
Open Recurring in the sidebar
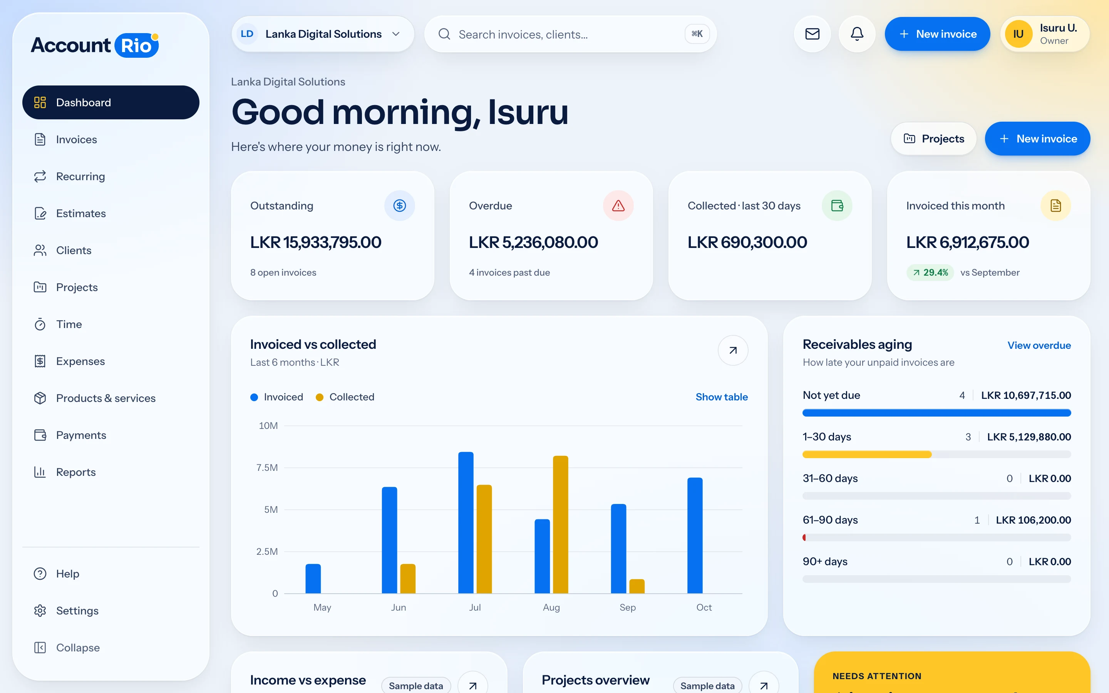111,176
